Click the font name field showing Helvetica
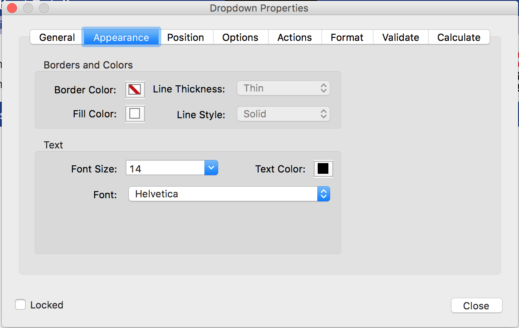The image size is (519, 328). pyautogui.click(x=222, y=194)
